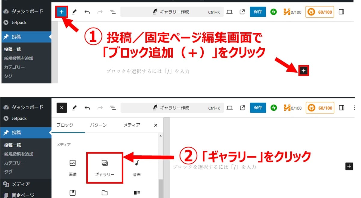Click the file block folder icon in the inserter
The height and width of the screenshot is (198, 361).
[x=104, y=193]
